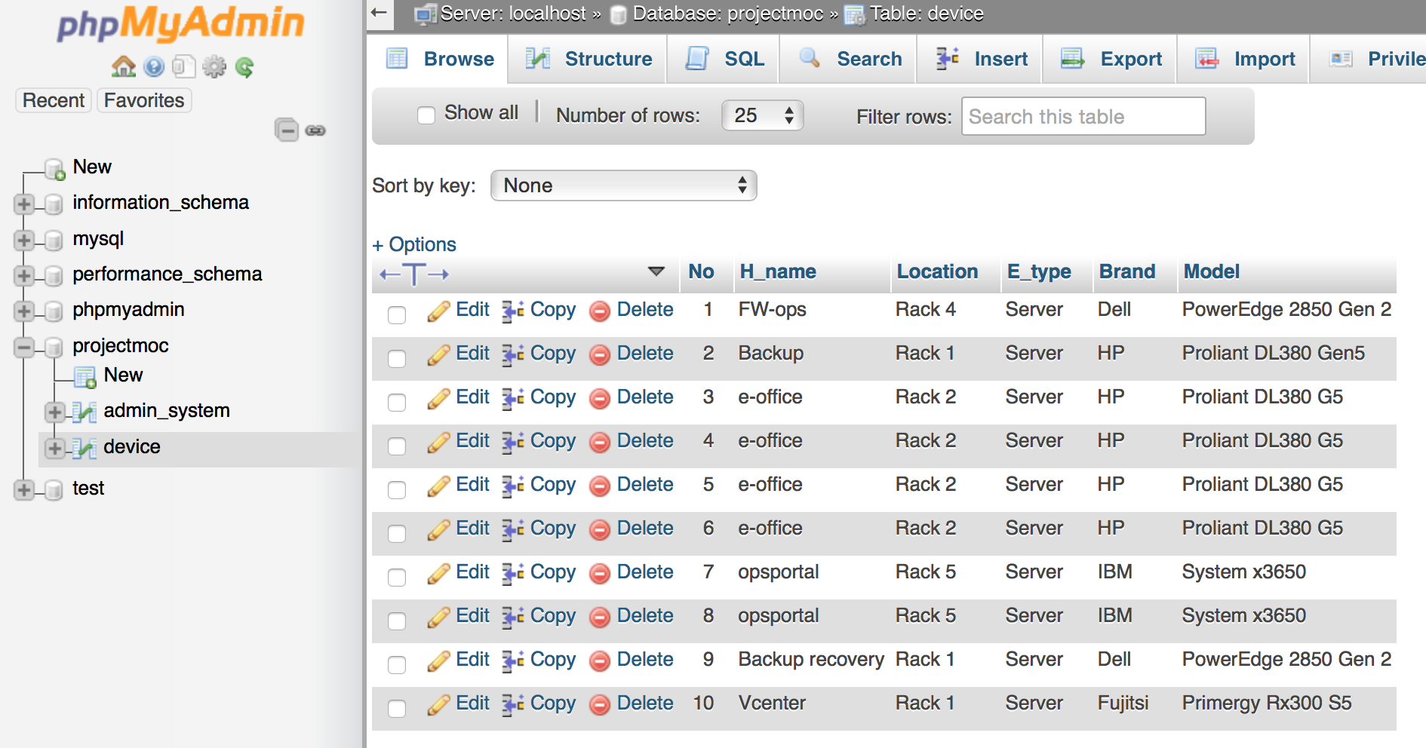
Task: Click the mysql database icon
Action: click(x=54, y=241)
